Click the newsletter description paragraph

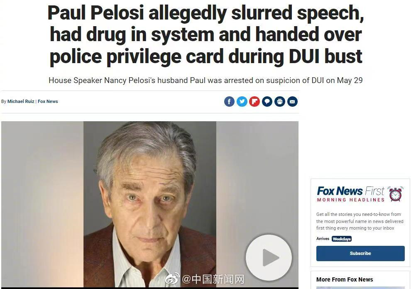[x=360, y=221]
